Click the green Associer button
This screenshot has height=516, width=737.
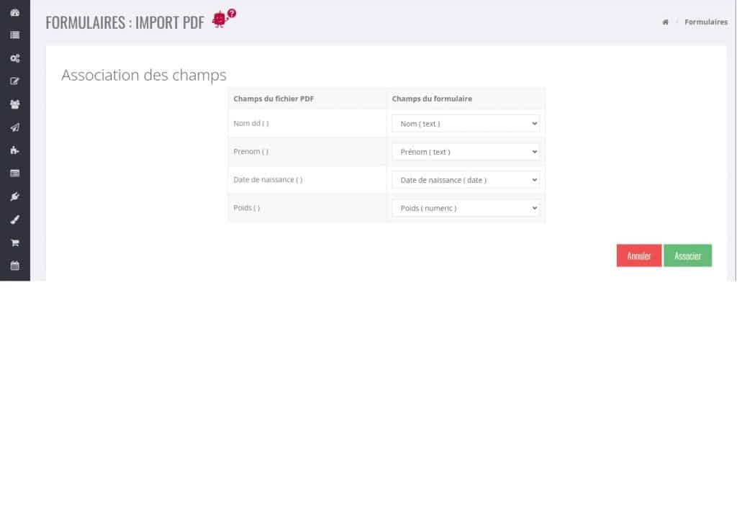click(687, 255)
